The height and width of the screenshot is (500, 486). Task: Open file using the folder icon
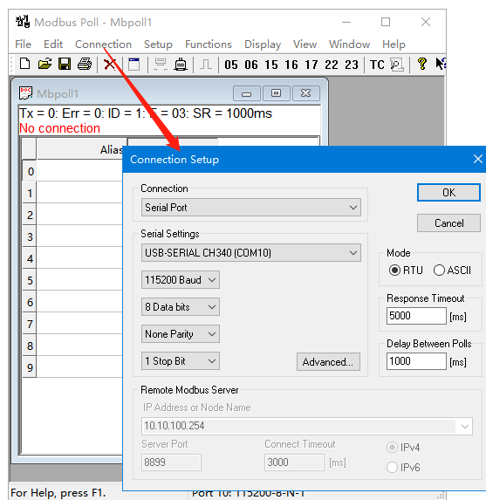click(44, 64)
